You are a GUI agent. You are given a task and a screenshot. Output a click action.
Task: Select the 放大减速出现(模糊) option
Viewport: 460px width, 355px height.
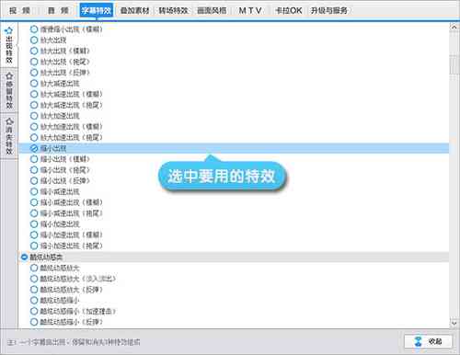tap(66, 94)
